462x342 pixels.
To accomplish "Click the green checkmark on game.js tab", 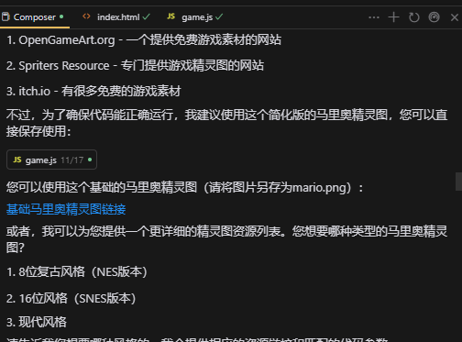I will click(x=219, y=17).
